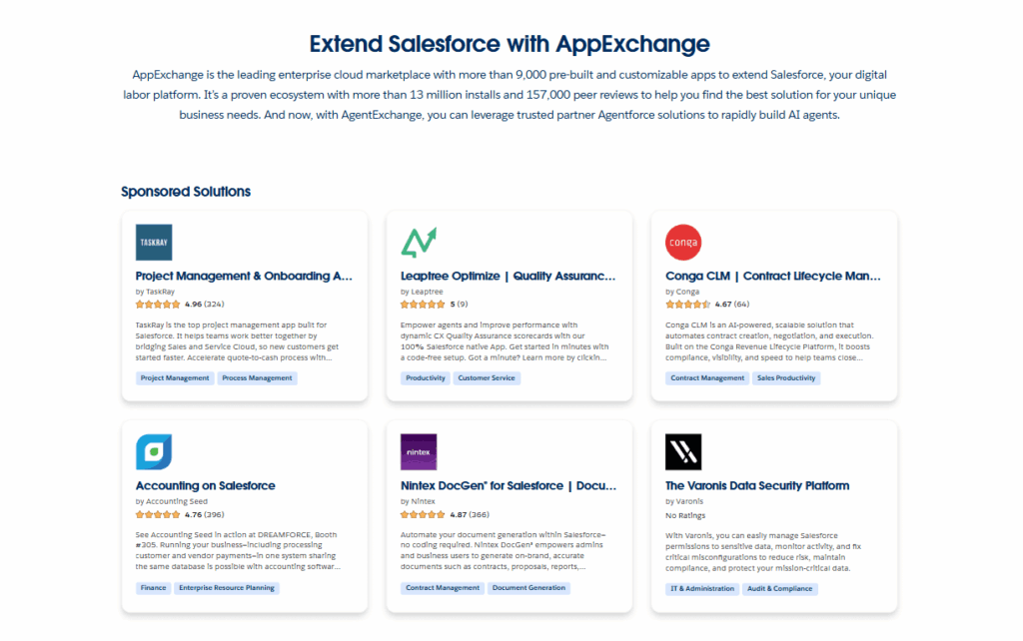
Task: Select the Document Generation tag
Action: (529, 588)
